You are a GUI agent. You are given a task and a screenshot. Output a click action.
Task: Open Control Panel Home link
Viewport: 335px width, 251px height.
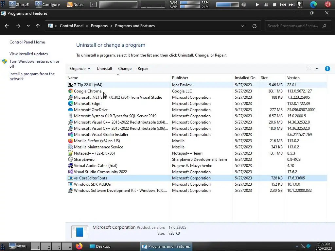[27, 42]
